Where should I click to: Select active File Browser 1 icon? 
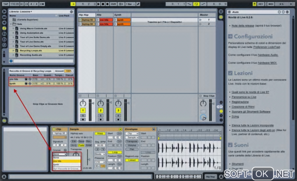pos(4,28)
